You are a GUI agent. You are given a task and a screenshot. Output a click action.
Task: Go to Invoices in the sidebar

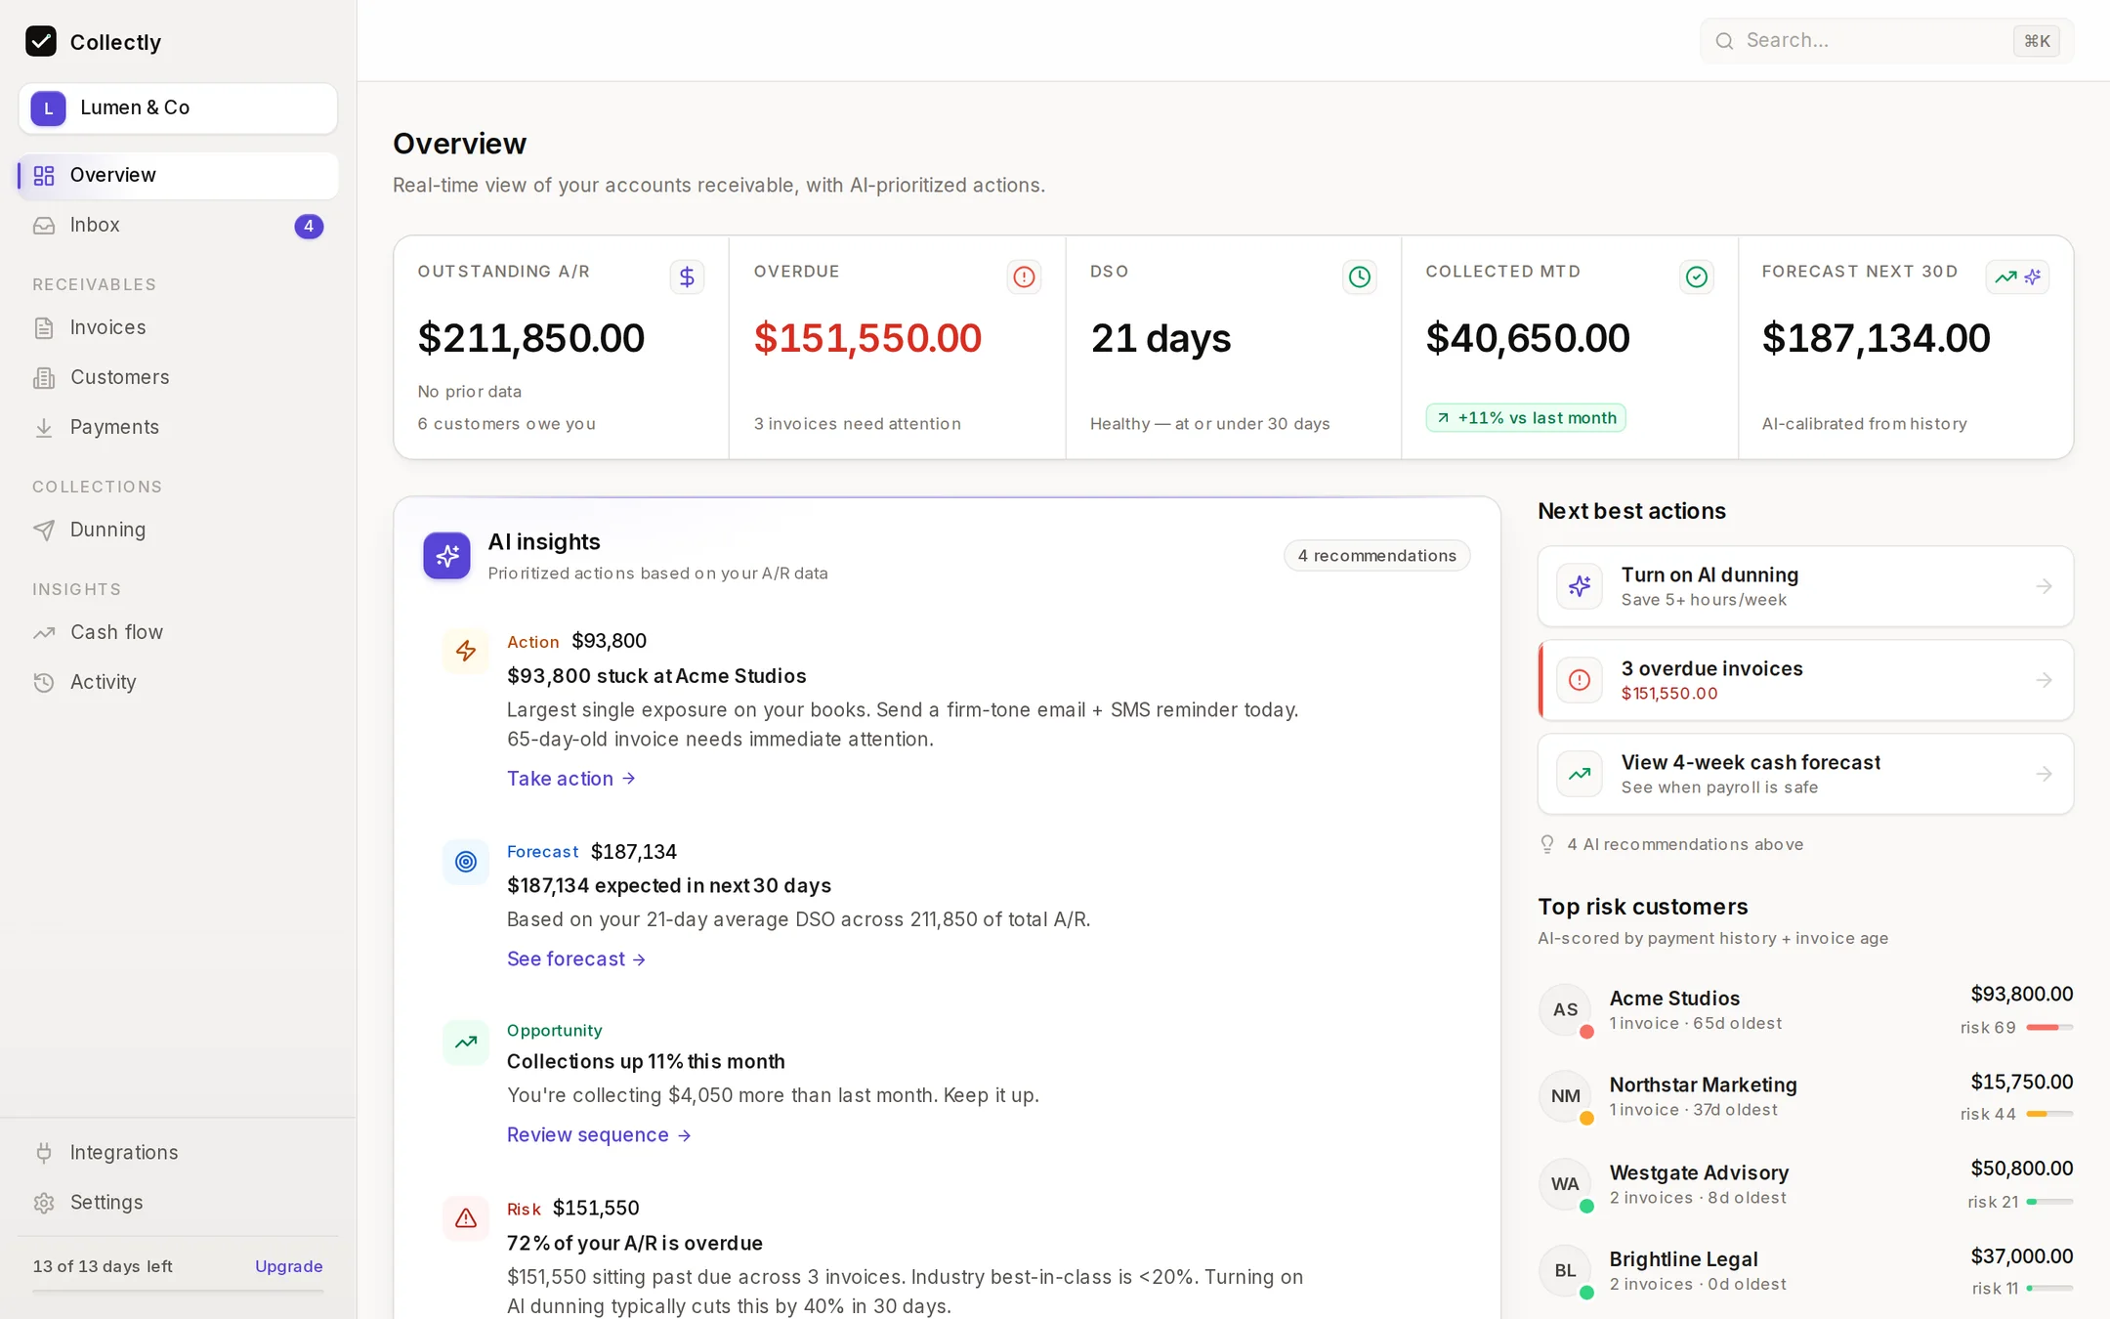[178, 328]
